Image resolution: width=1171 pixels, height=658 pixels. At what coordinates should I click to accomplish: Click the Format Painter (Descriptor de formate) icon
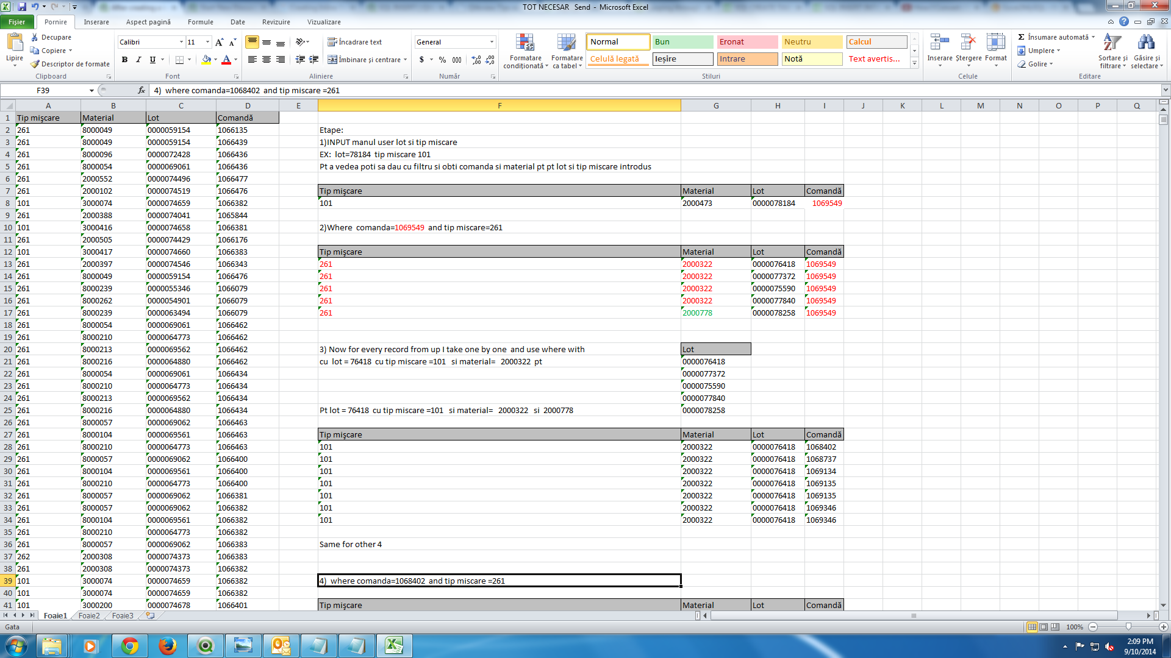click(x=35, y=64)
